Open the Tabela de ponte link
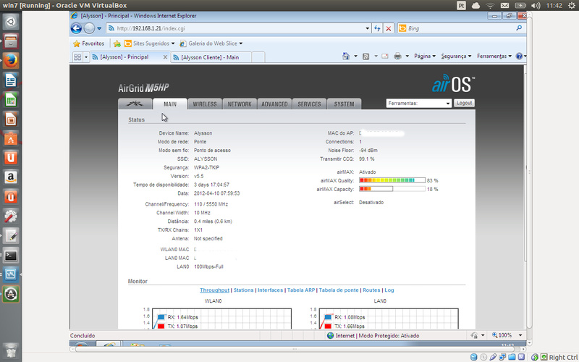579x362 pixels. [x=339, y=290]
